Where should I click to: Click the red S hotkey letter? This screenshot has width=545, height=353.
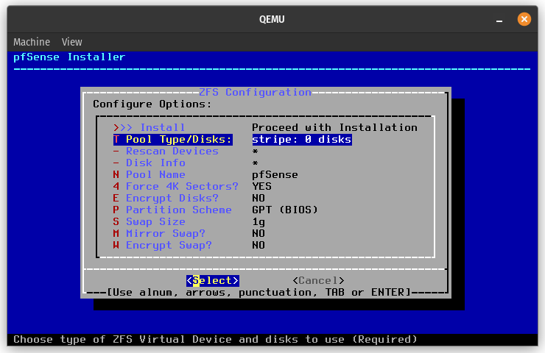(116, 222)
